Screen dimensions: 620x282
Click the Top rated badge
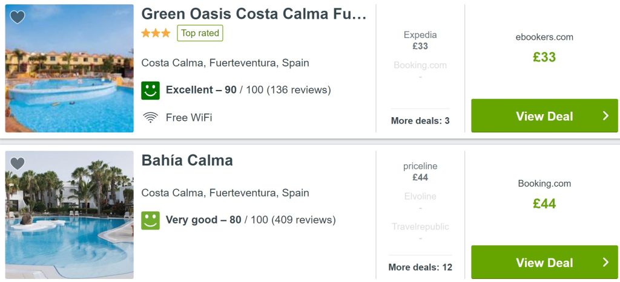[200, 33]
